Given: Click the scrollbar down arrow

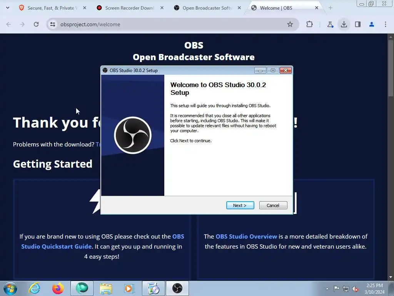Looking at the screenshot, I should [391, 277].
